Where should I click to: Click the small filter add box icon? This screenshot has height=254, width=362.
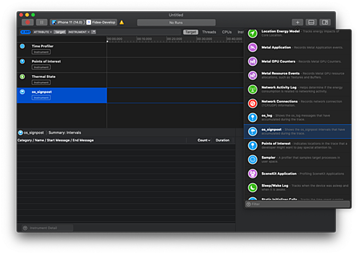[x=93, y=32]
